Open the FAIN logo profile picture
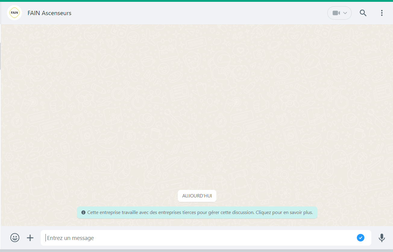This screenshot has height=252, width=393. click(14, 13)
